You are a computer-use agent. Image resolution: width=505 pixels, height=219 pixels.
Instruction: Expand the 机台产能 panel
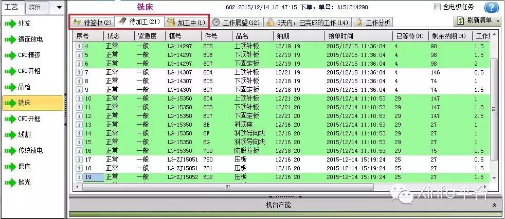click(494, 205)
